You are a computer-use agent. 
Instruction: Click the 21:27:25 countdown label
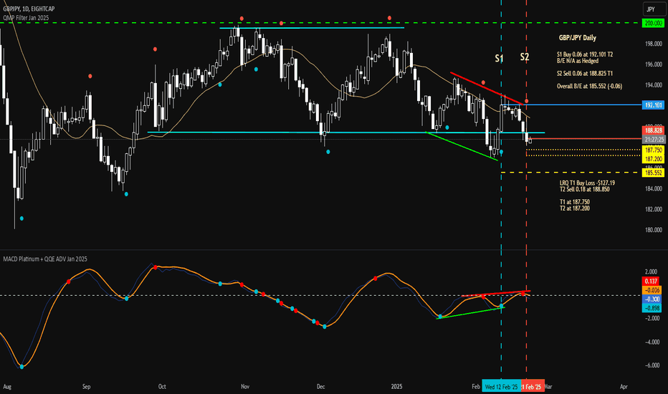point(653,139)
